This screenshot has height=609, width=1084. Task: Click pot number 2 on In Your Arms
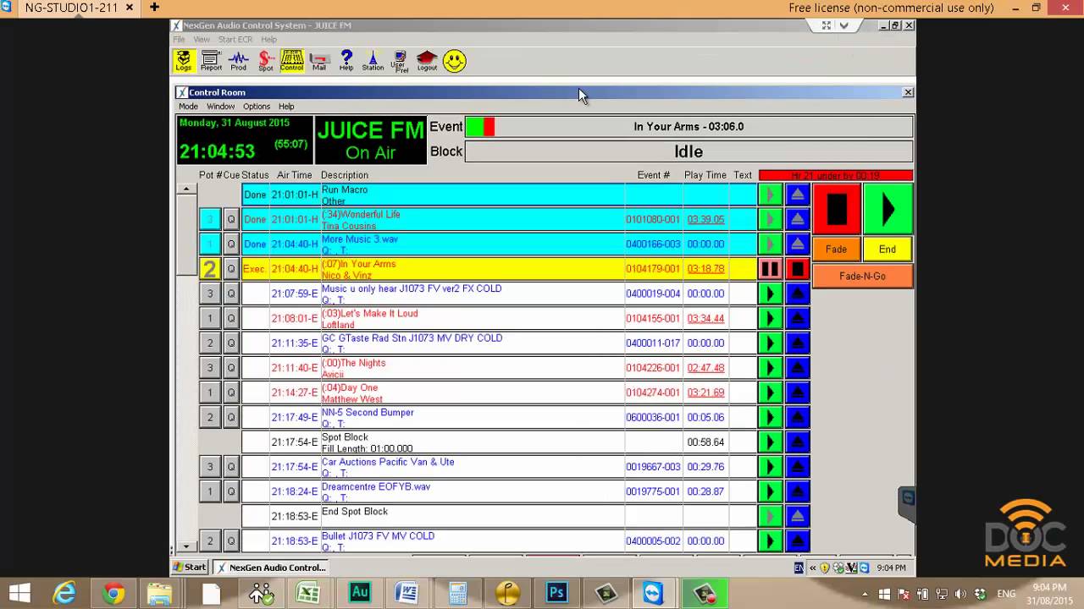click(210, 269)
